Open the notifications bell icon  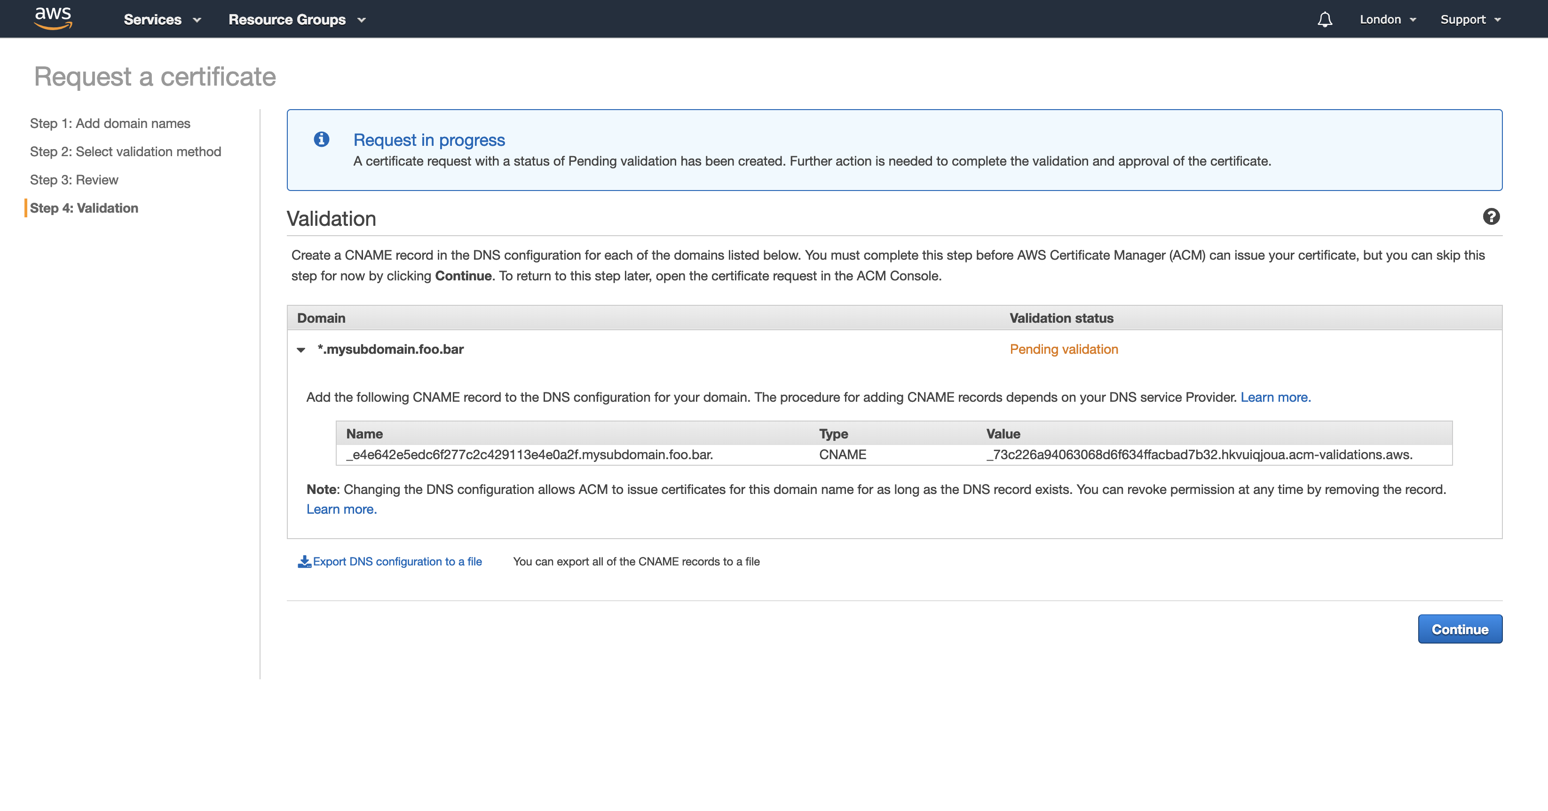[x=1325, y=19]
